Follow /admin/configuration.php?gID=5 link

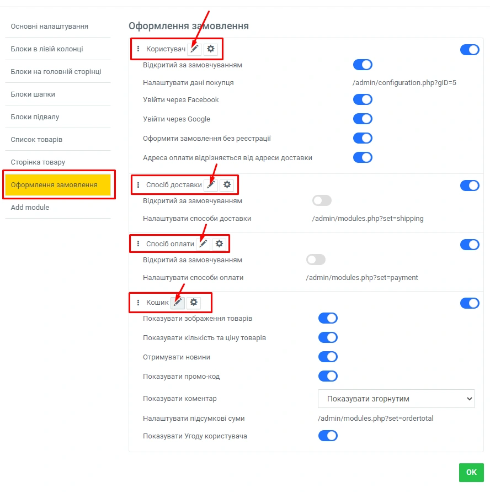pyautogui.click(x=404, y=83)
